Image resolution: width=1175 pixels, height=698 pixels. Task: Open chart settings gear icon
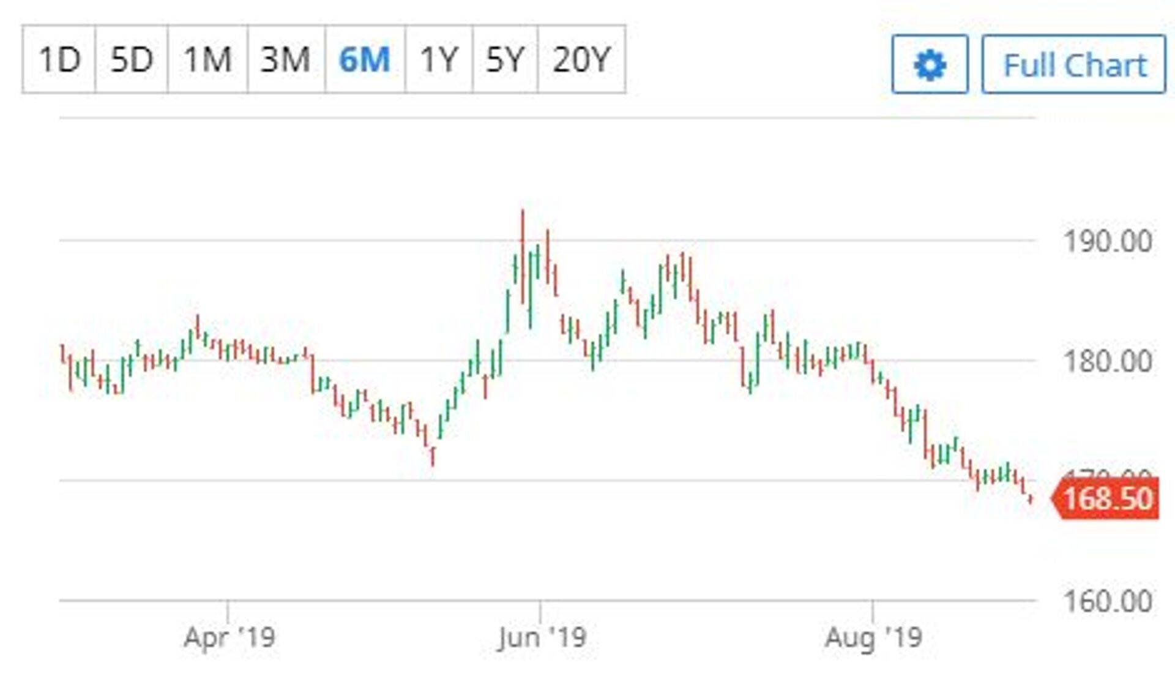929,65
